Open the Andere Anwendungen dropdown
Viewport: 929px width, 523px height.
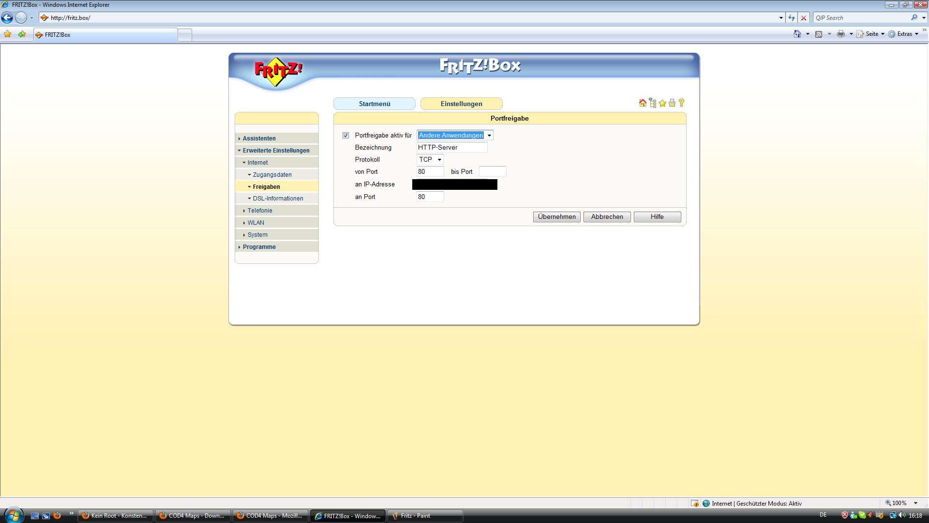[455, 136]
